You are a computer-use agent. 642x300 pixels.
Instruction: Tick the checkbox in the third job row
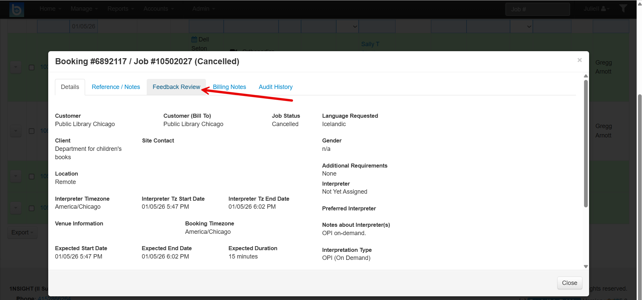(31, 177)
